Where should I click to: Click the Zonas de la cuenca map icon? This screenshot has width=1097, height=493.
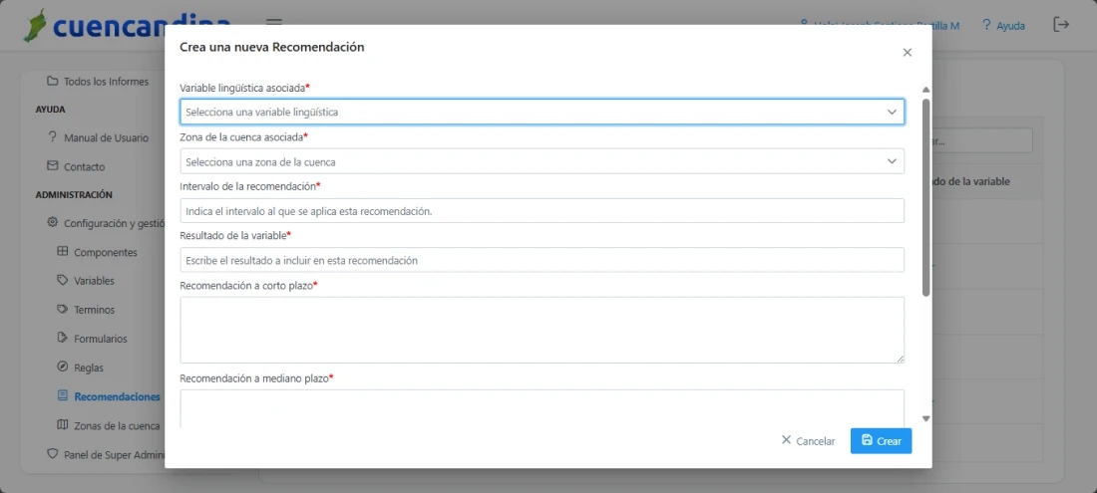pos(63,425)
